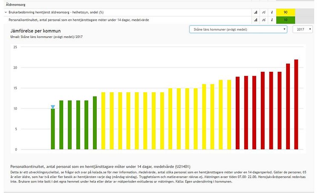Viewport: 318px width, 193px height.
Task: Click the first yellow bar in chart
Action: [103, 120]
